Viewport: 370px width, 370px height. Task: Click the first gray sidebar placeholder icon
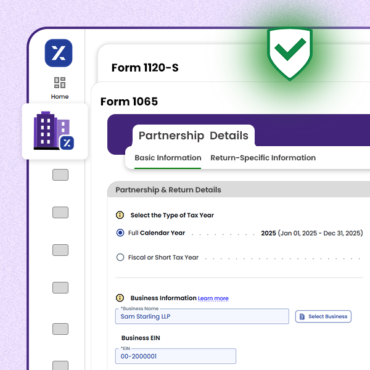(x=60, y=175)
